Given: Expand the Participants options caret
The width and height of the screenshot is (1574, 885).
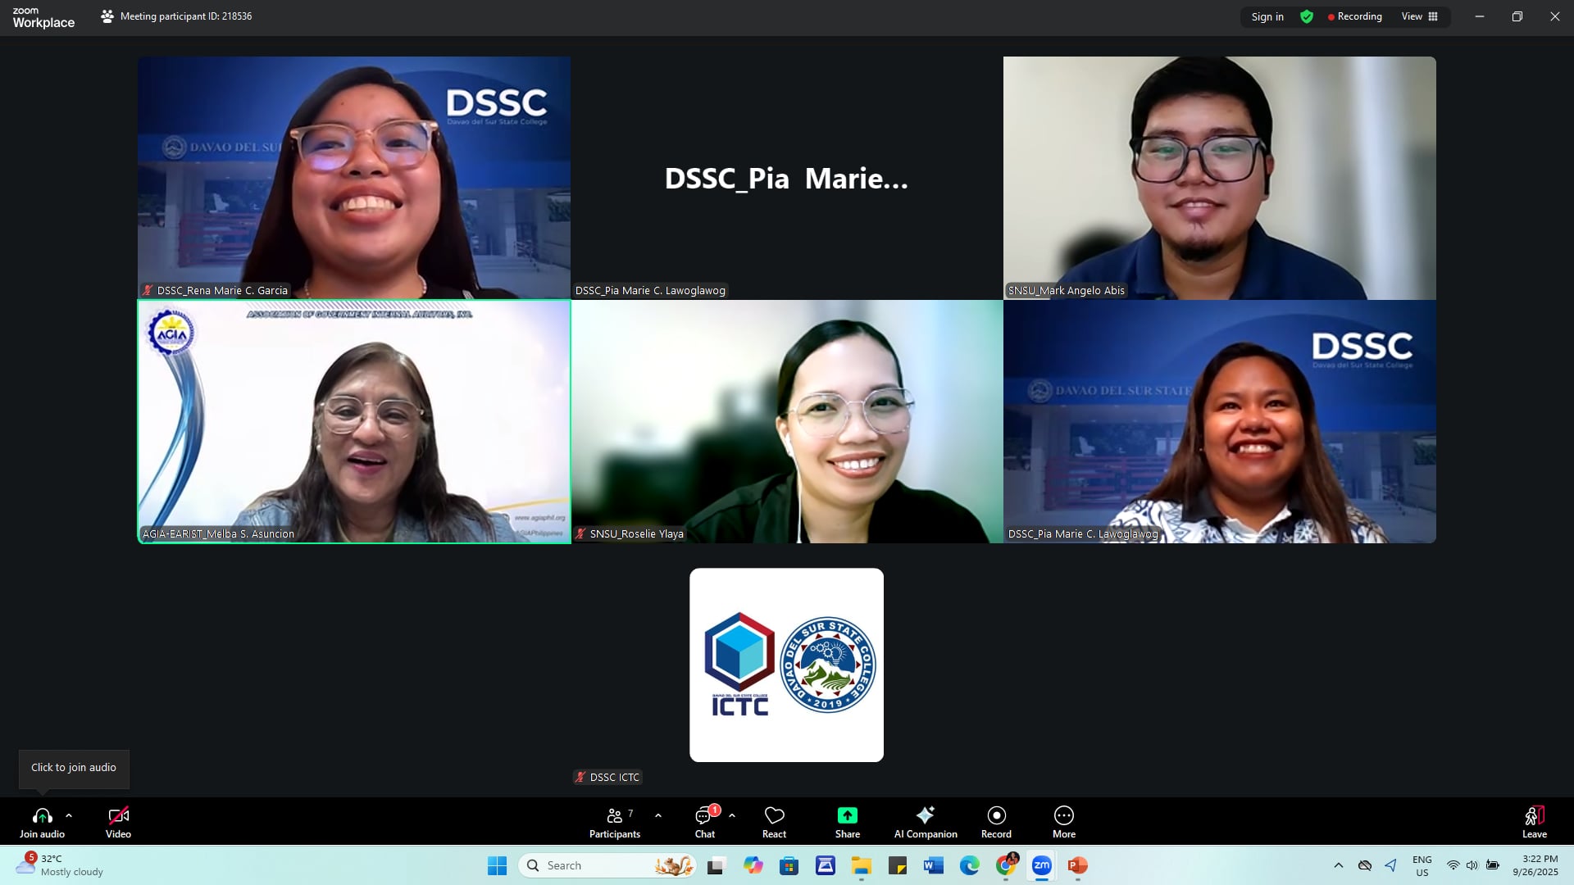Looking at the screenshot, I should coord(658,816).
